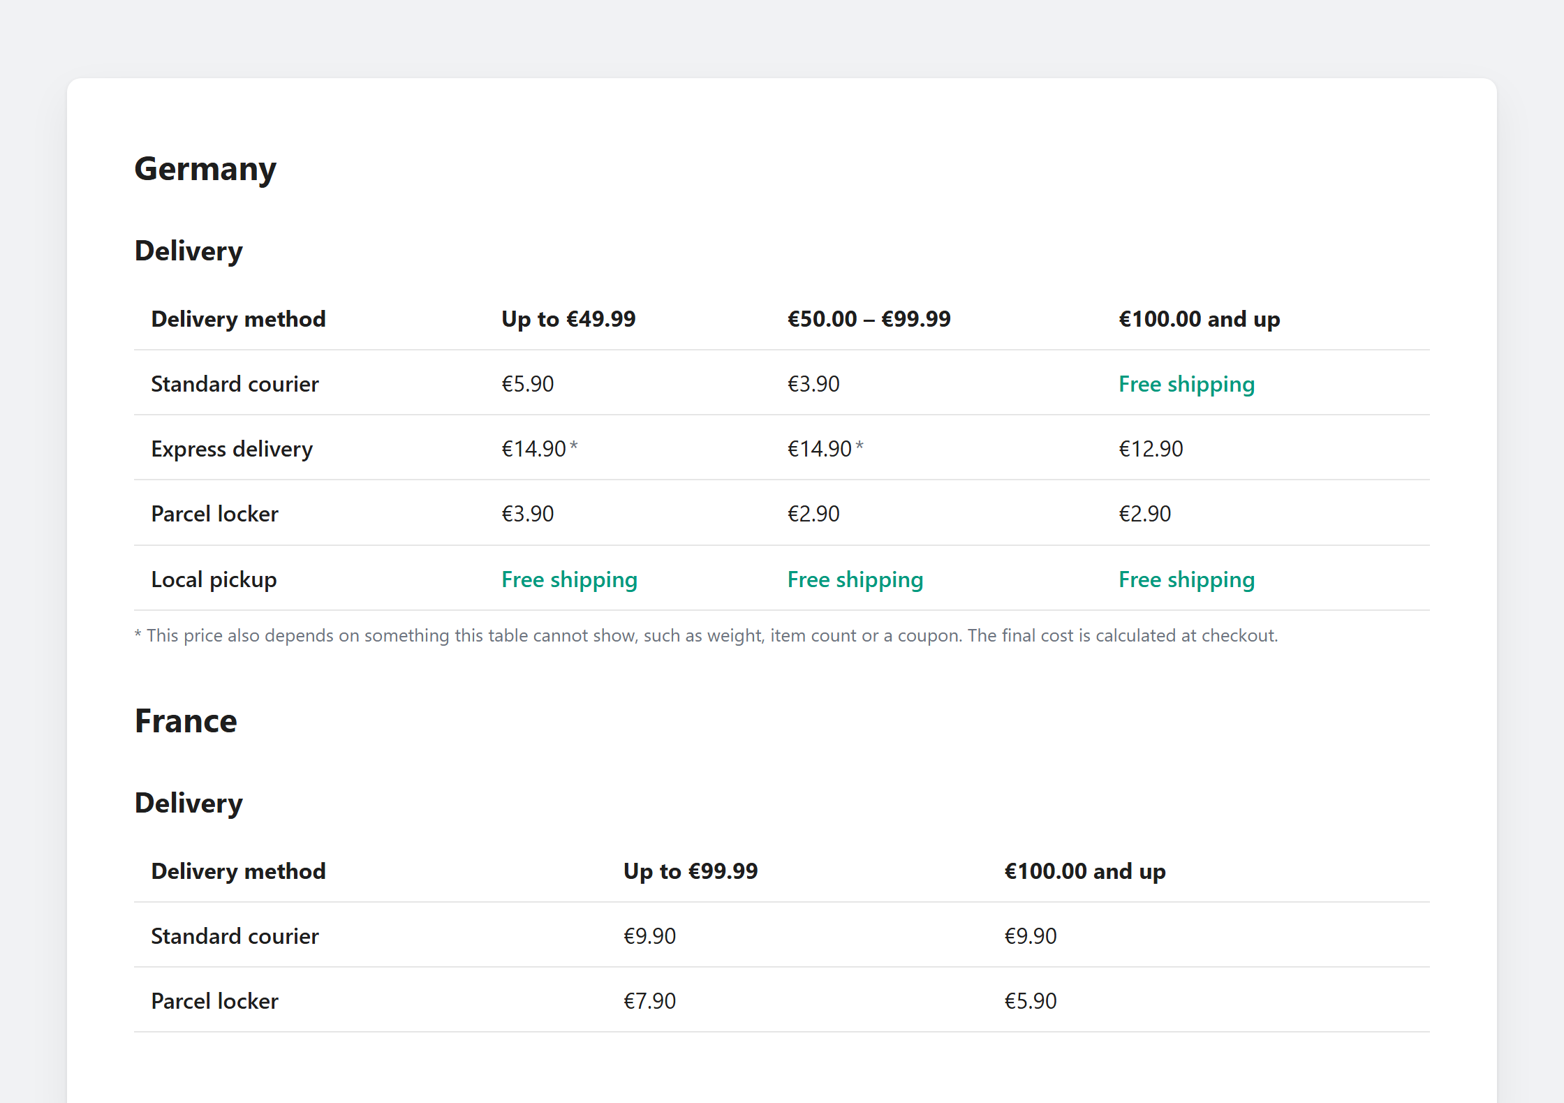Click France's Standard courier row label

(235, 936)
